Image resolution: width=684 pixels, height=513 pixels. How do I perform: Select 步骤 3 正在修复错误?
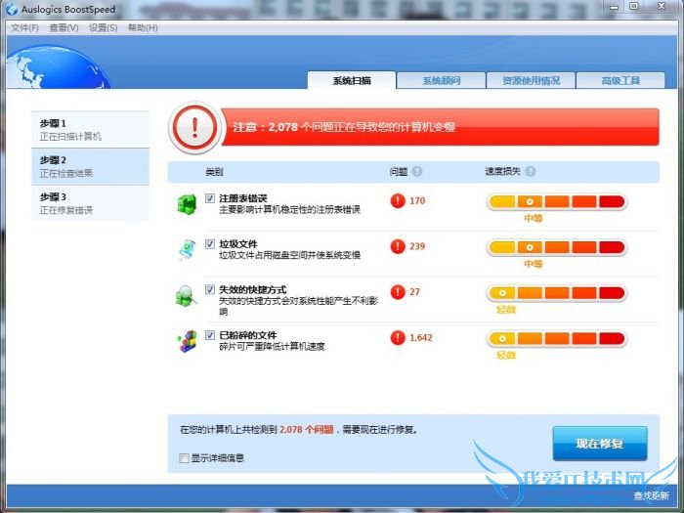90,203
